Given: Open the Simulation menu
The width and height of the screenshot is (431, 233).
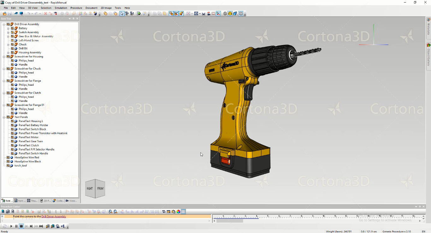Looking at the screenshot, I should point(61,8).
